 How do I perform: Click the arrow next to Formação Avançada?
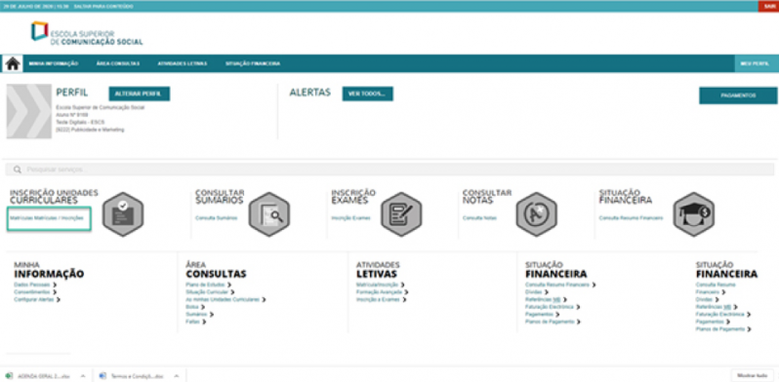[x=405, y=292]
